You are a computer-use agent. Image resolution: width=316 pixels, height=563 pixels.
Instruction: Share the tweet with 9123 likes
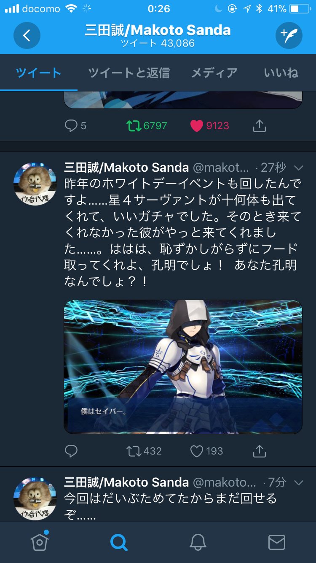(x=260, y=126)
